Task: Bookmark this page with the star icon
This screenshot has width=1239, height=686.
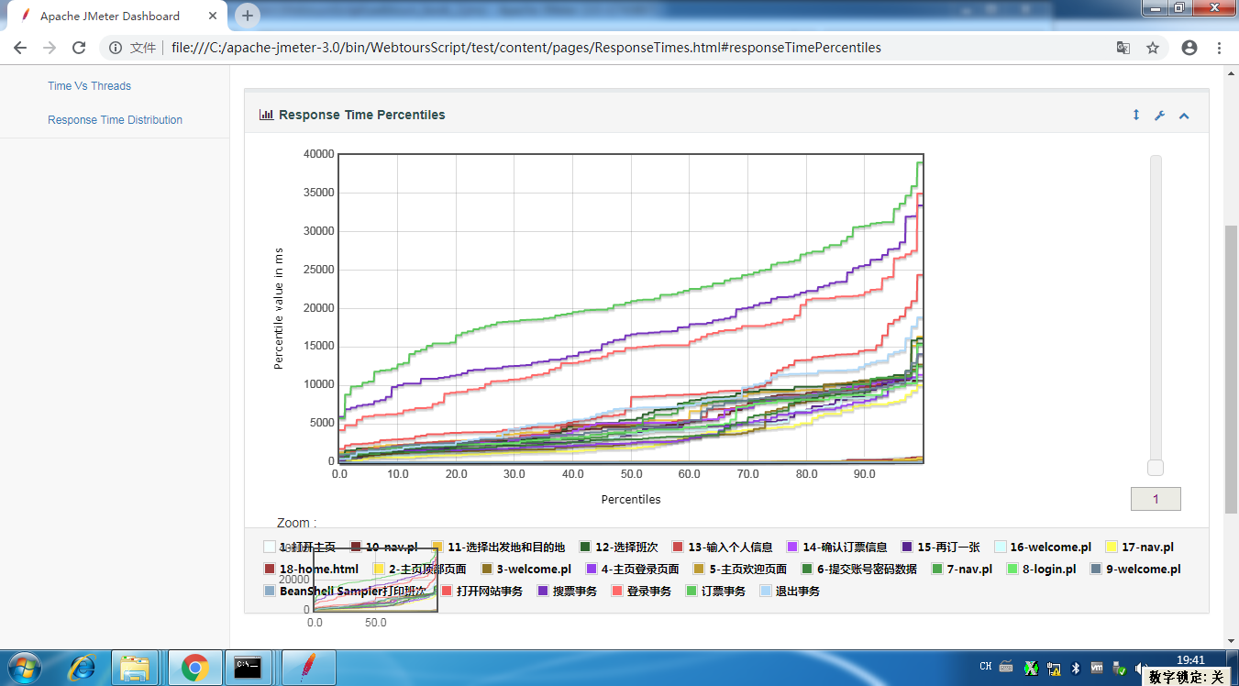Action: [x=1153, y=48]
